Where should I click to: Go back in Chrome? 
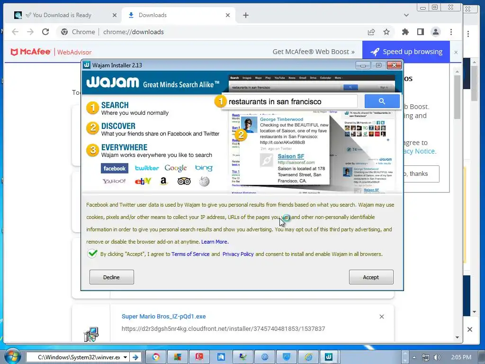pyautogui.click(x=15, y=32)
